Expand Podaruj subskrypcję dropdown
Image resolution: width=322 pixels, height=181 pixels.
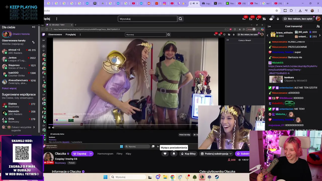point(230,154)
